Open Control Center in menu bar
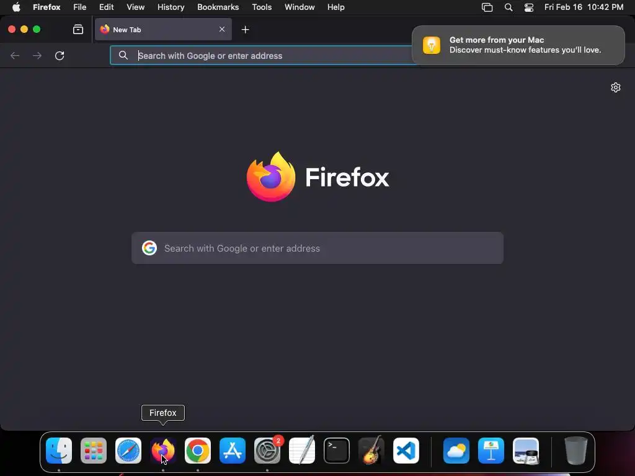The image size is (635, 476). coord(529,7)
